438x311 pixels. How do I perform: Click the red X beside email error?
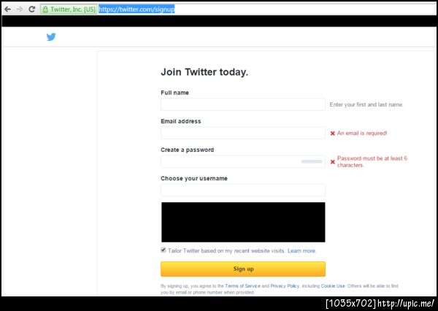click(x=332, y=134)
